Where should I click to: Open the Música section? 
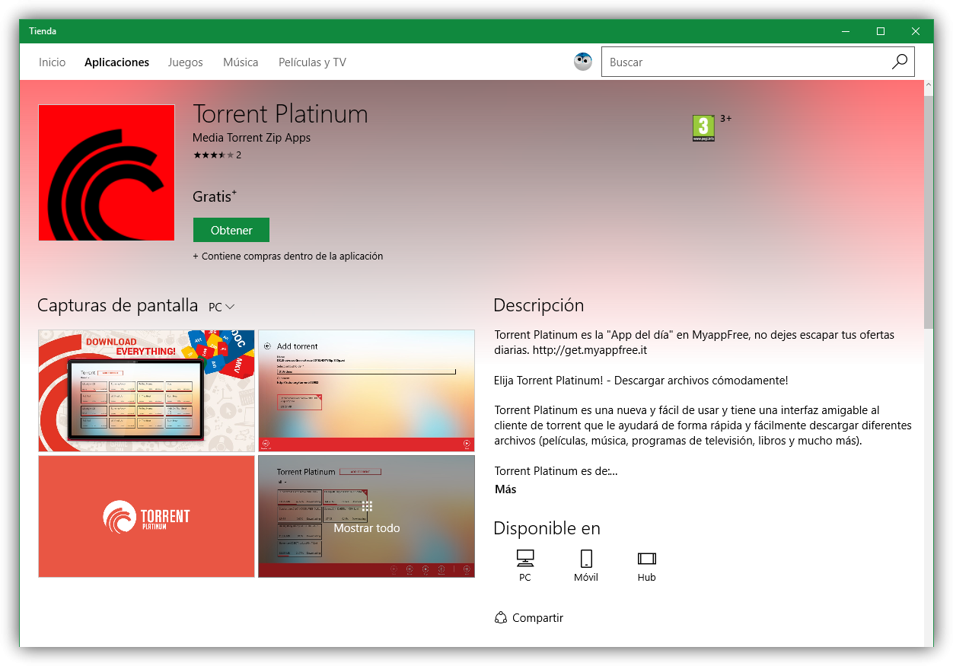point(241,62)
